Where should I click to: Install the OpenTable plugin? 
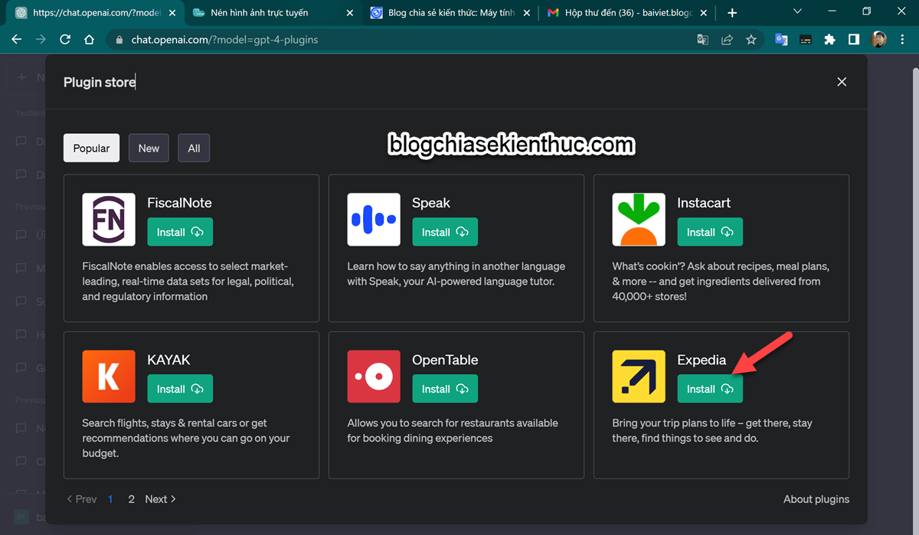coord(445,389)
